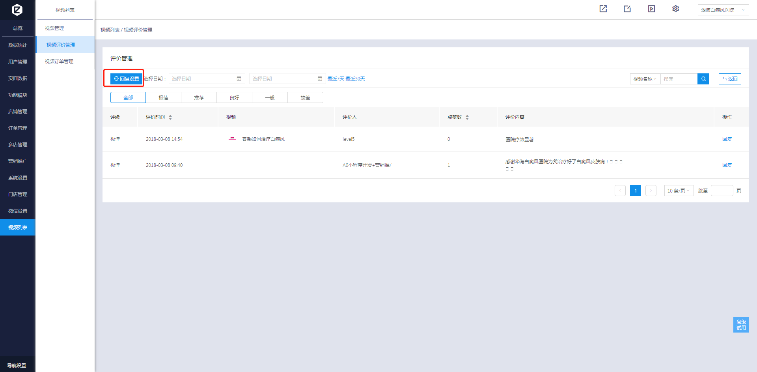757x372 pixels.
Task: Sort by 评价时间 column arrows
Action: click(170, 117)
